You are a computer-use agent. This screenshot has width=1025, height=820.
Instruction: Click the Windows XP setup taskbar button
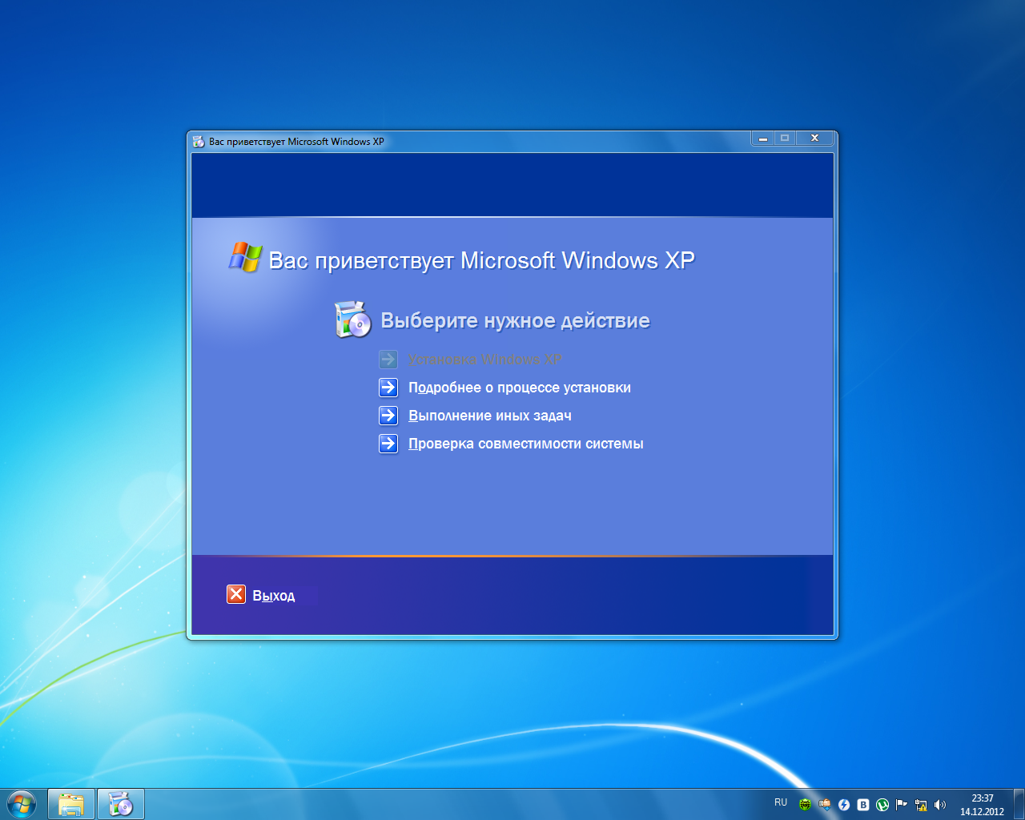(121, 804)
